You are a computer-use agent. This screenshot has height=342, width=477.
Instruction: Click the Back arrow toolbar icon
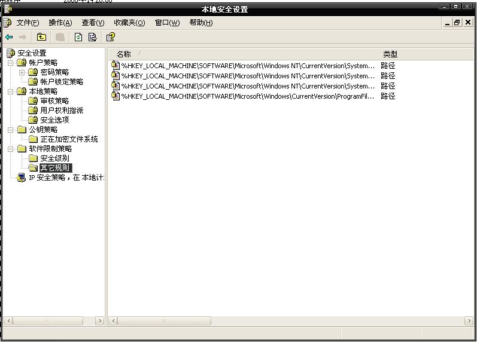pos(9,37)
